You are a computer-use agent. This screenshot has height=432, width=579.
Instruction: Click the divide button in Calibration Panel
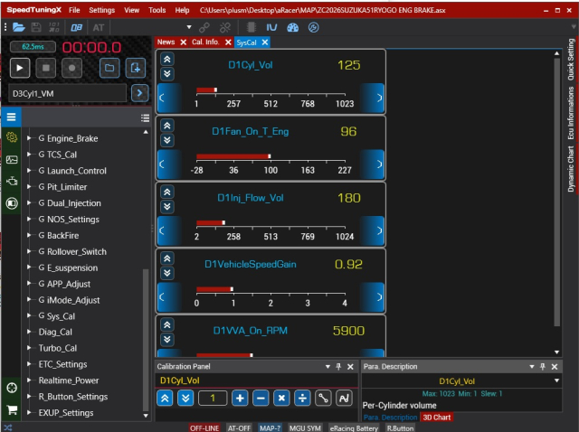(302, 398)
